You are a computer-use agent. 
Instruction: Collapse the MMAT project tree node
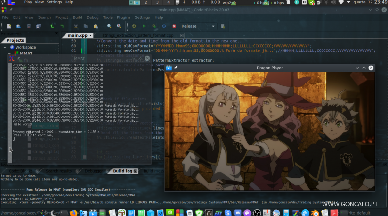tap(9, 53)
